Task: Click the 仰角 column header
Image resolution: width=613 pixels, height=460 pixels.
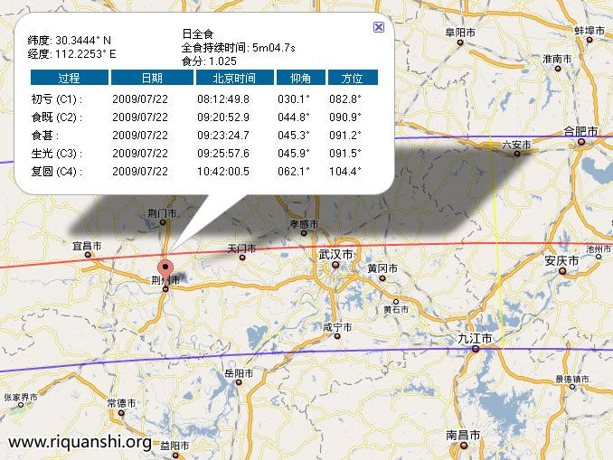Action: (x=301, y=78)
